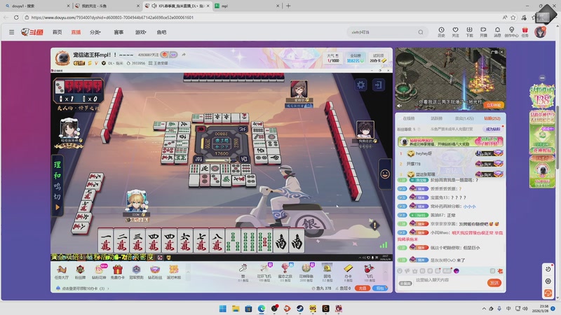561x315 pixels.
Task: Switch to the 贵宾 tab
Action: tap(464, 118)
